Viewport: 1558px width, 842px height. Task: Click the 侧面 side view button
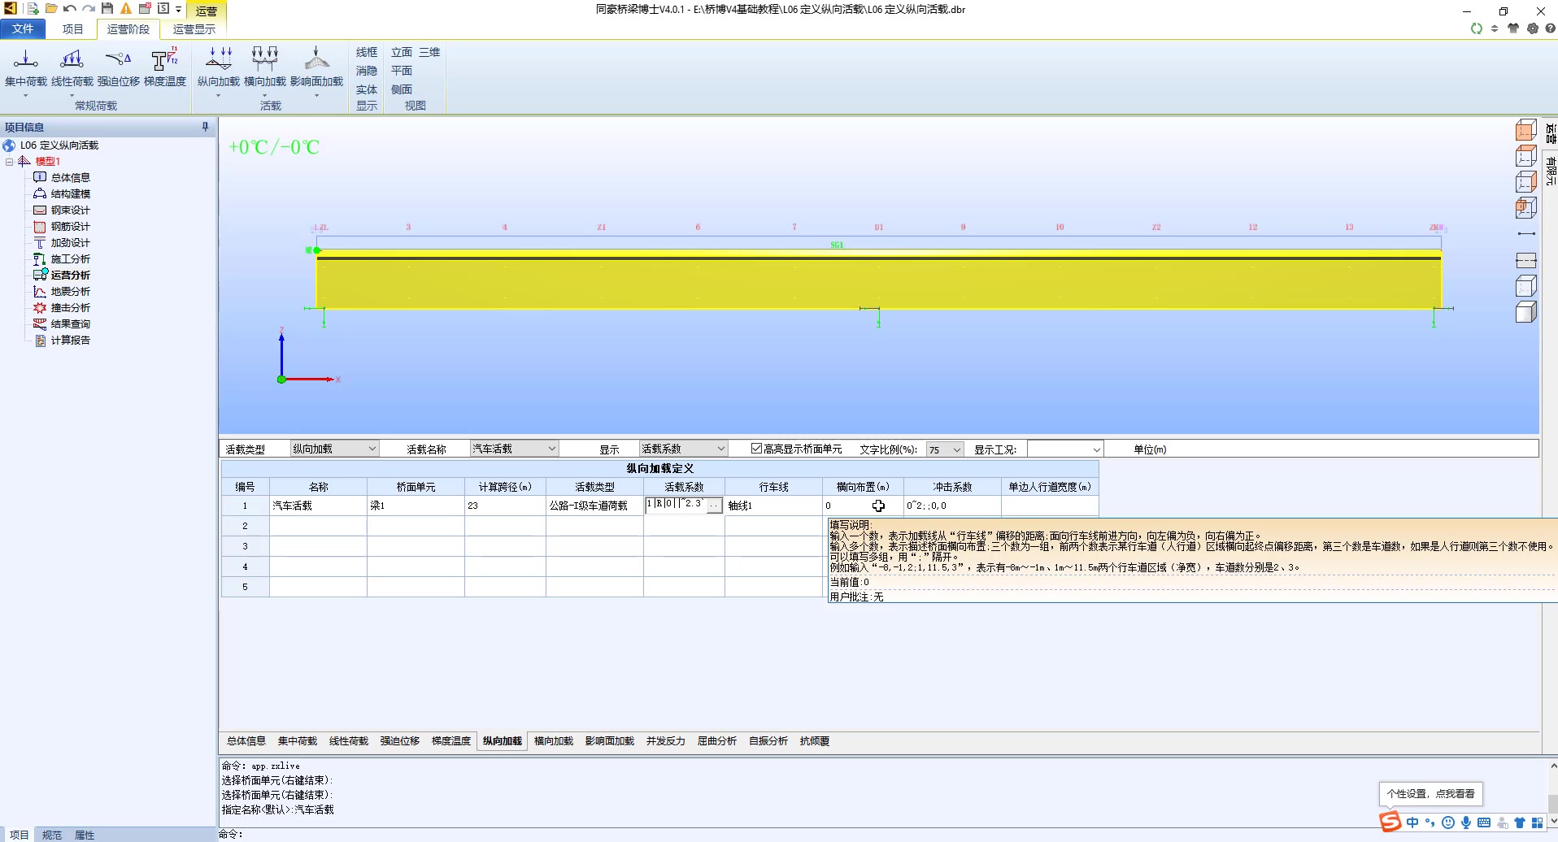coord(402,89)
